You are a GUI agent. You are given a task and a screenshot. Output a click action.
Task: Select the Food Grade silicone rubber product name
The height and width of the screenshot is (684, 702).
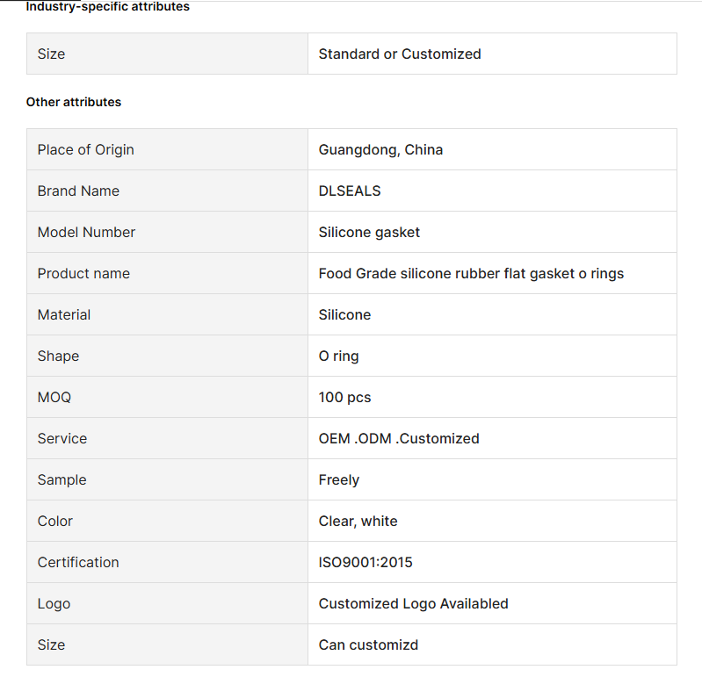point(471,273)
